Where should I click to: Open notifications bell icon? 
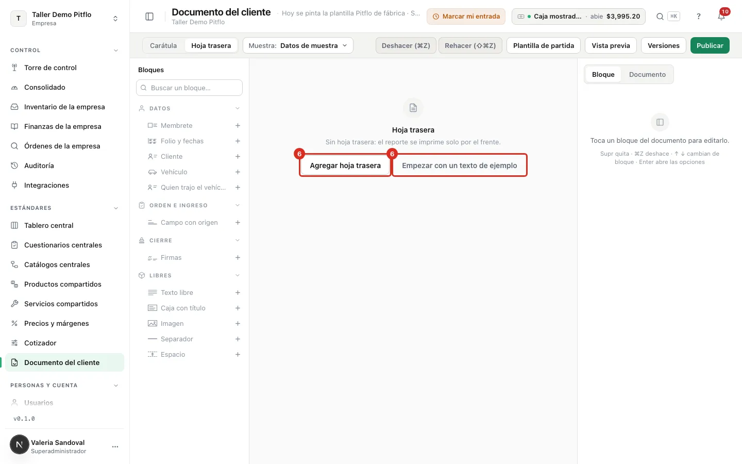click(x=721, y=16)
